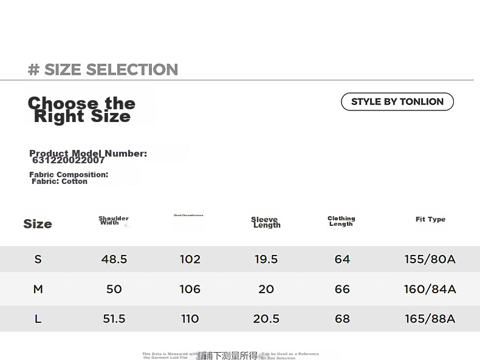Click the 48.5 shoulder width value

pos(114,259)
